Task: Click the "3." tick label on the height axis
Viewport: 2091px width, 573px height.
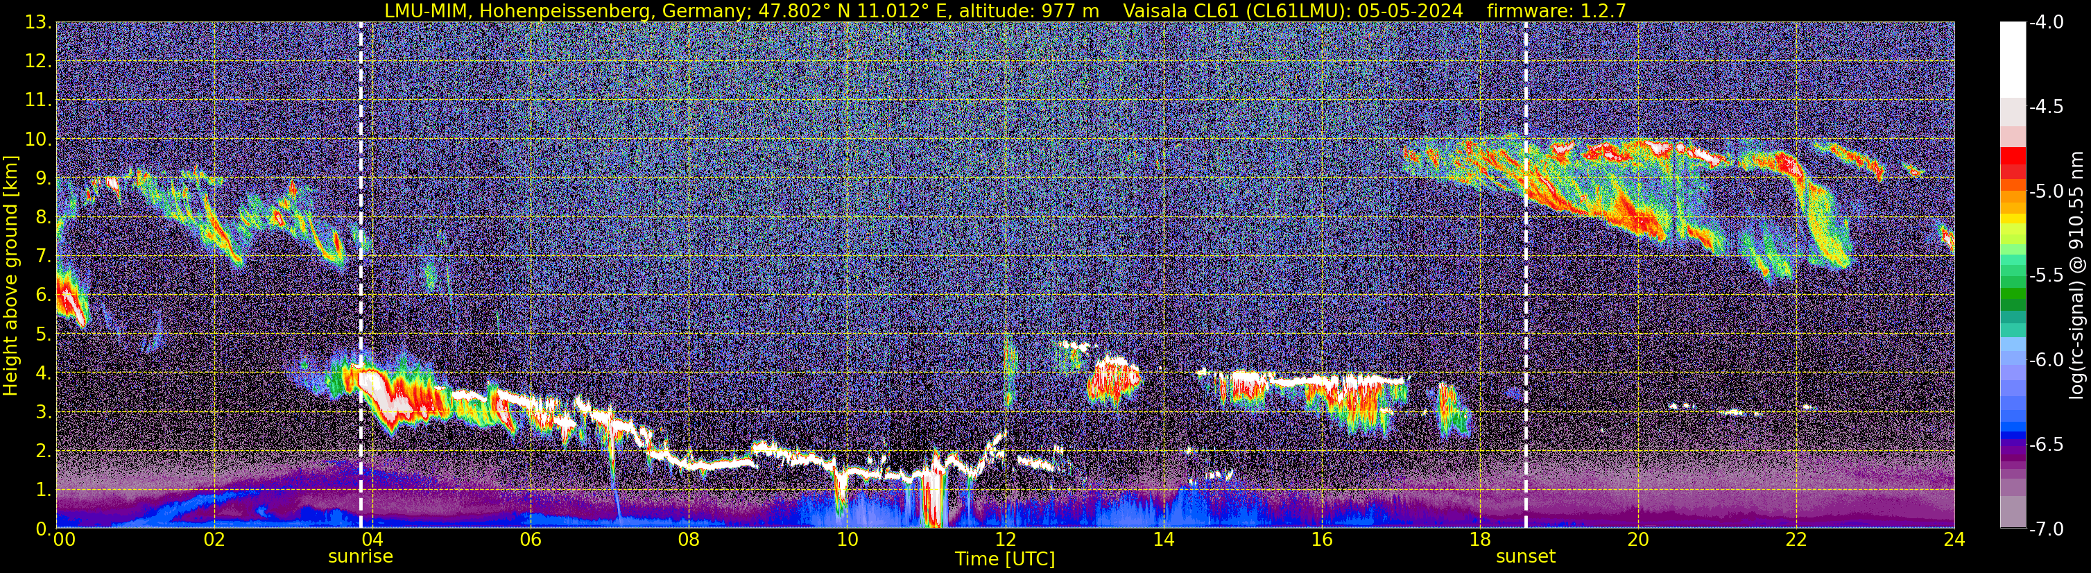Action: [x=43, y=412]
